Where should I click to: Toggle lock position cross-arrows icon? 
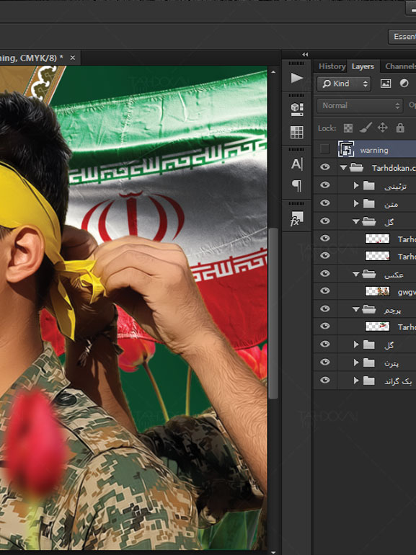(x=383, y=128)
